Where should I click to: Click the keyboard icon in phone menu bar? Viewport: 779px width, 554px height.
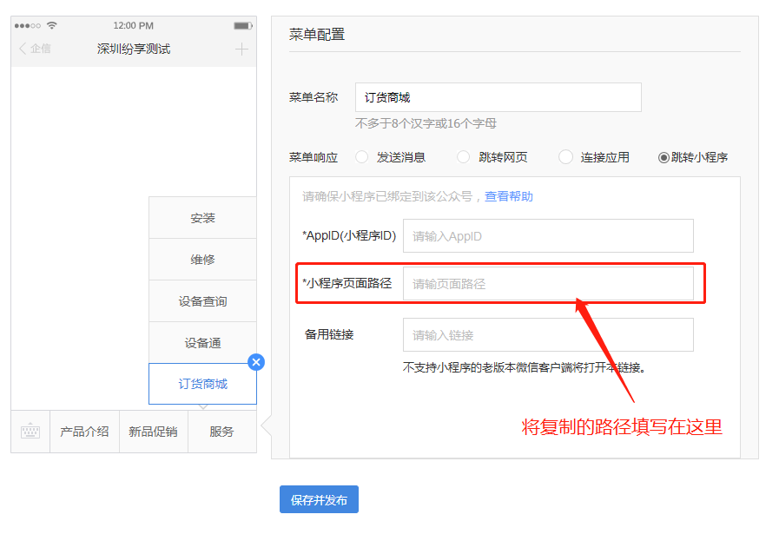point(30,432)
